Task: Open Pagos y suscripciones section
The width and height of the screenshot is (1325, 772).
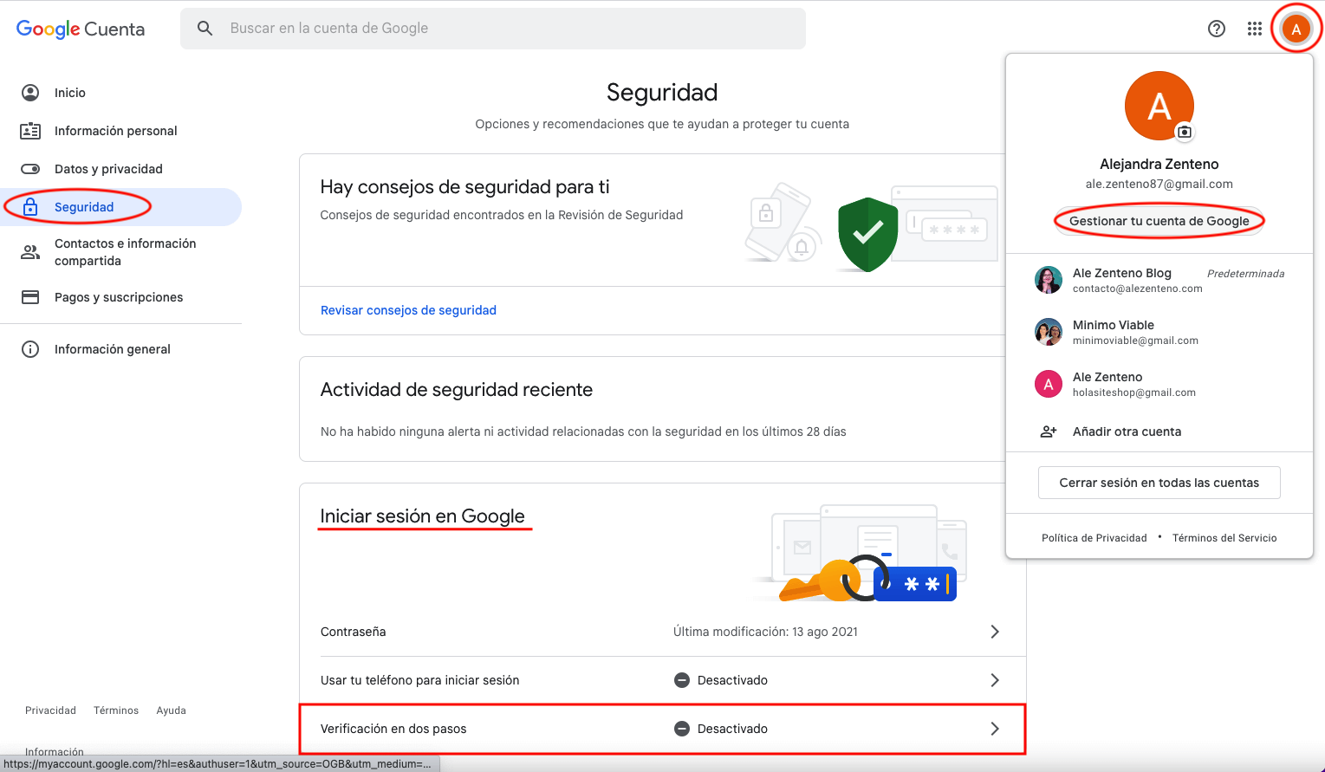Action: [x=120, y=297]
